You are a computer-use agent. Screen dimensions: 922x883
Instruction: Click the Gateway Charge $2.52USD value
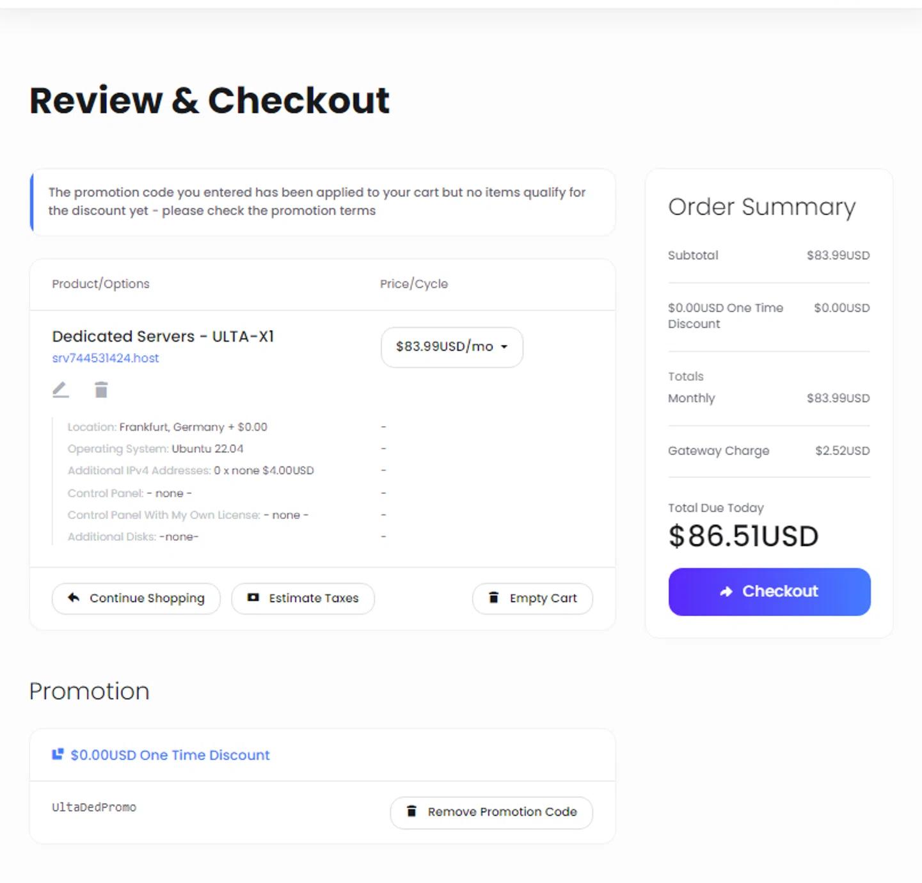[843, 450]
